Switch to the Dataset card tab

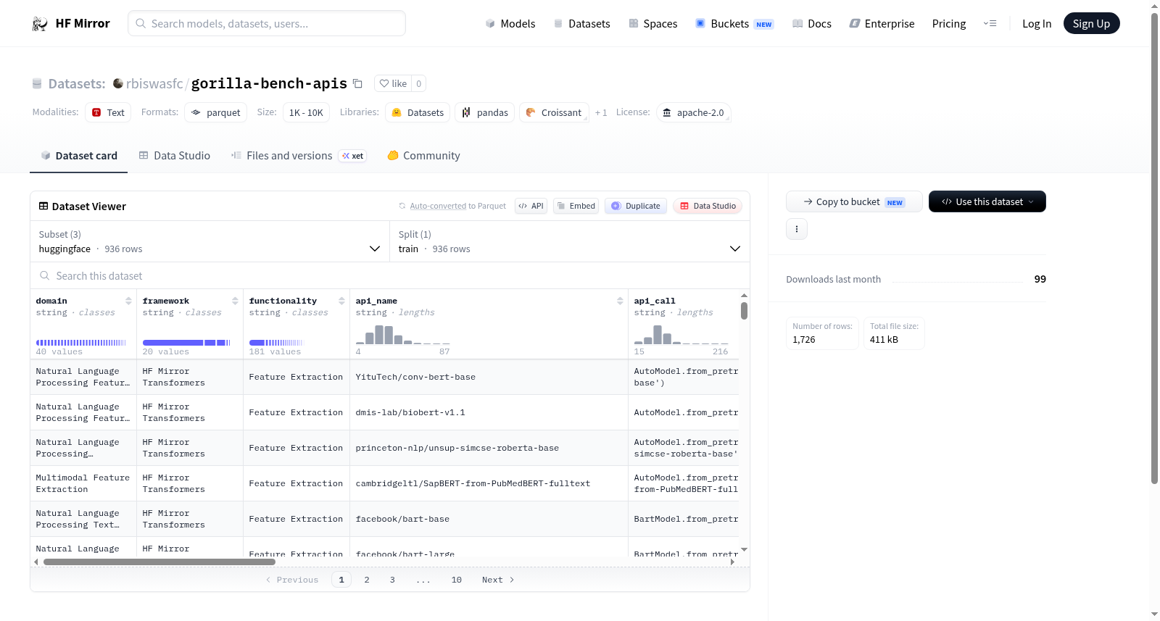[x=79, y=156]
